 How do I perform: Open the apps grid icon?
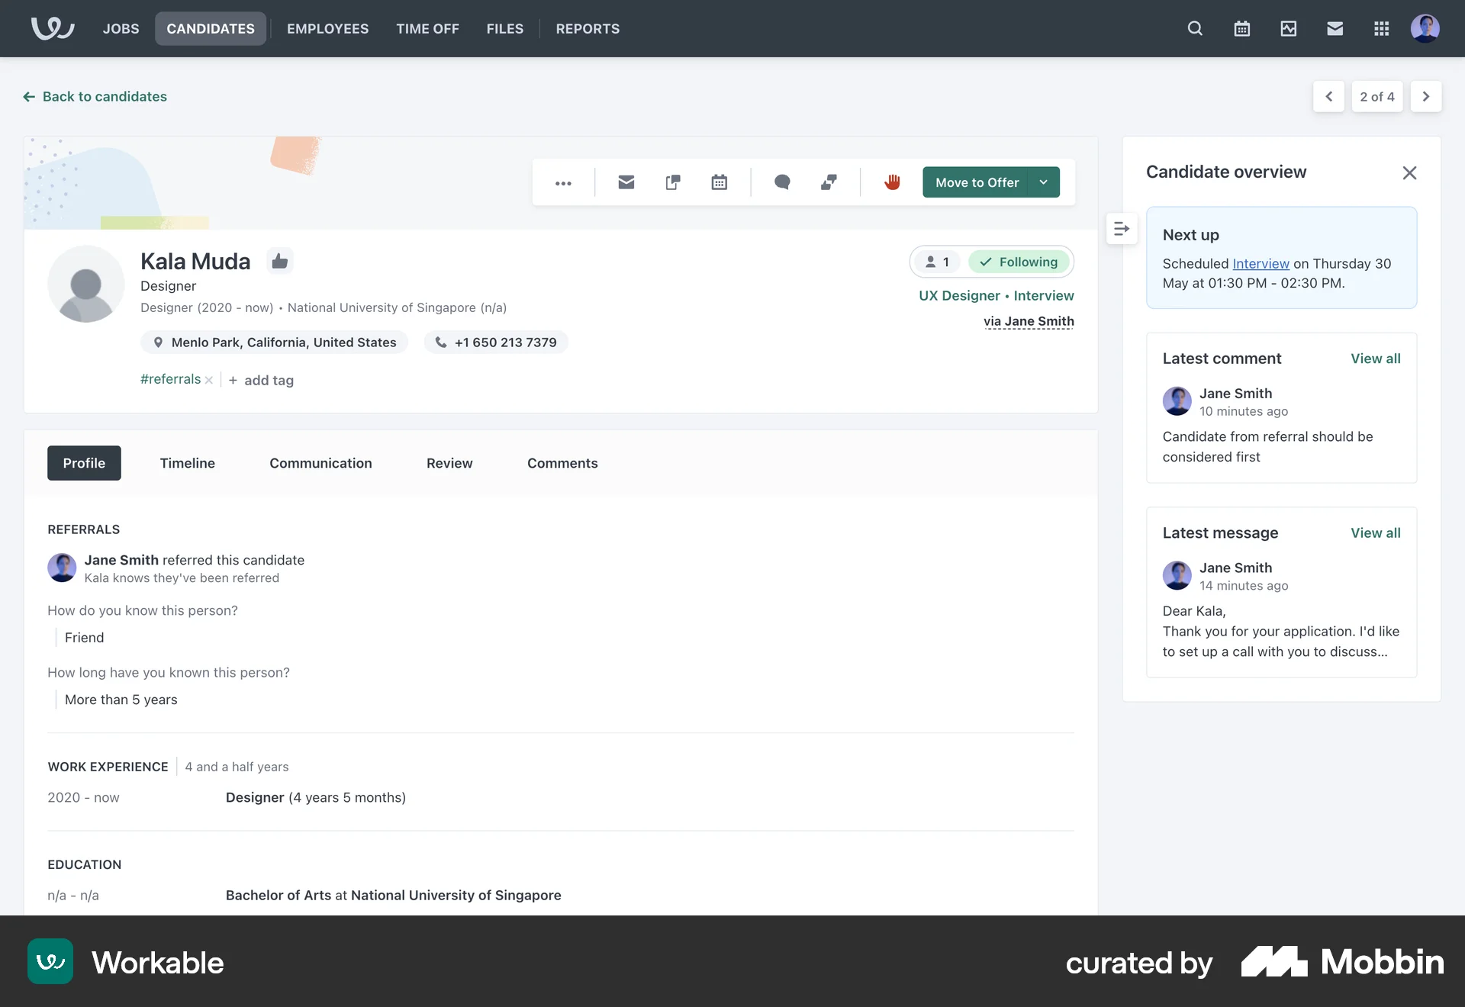coord(1380,28)
